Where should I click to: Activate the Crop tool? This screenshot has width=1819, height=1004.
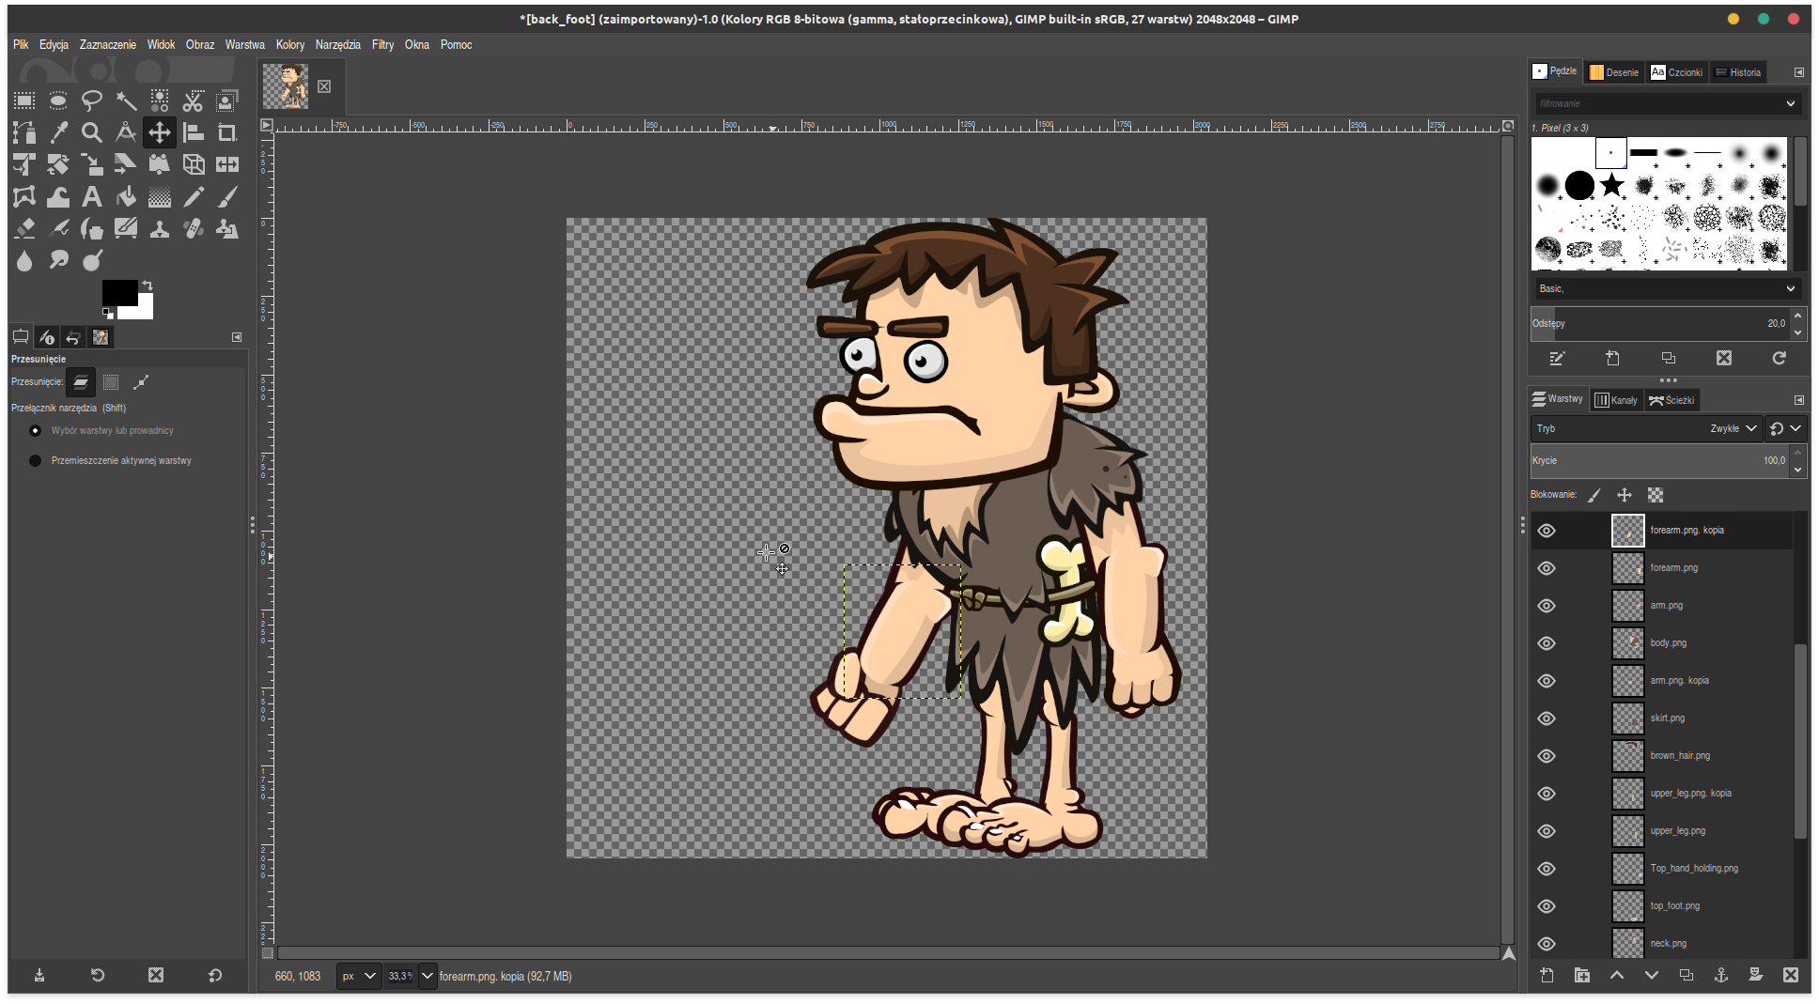226,132
